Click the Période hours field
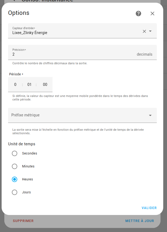 coord(15,85)
